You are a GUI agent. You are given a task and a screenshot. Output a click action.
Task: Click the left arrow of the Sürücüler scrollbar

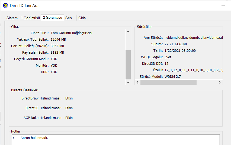[137, 82]
